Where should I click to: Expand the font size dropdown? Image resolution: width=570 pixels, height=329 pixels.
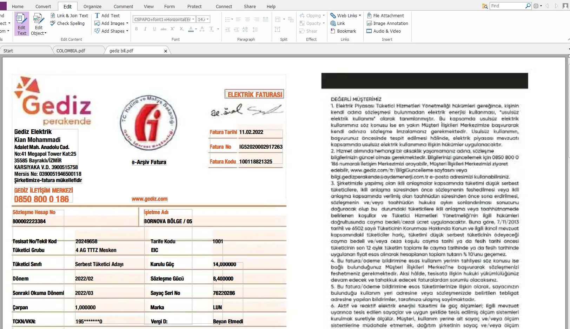point(207,19)
